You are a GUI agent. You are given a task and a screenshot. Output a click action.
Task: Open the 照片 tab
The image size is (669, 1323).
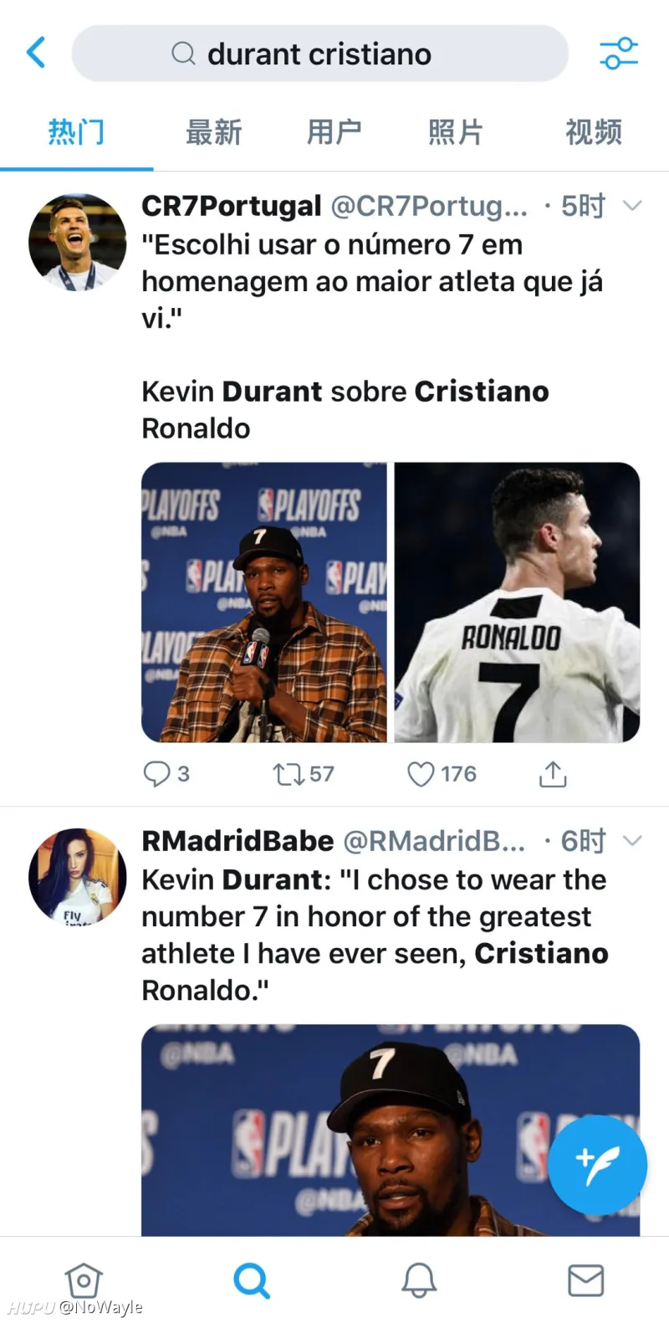pos(455,132)
